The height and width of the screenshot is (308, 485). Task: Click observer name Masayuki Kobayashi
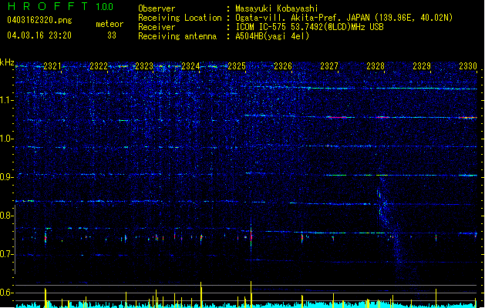(276, 8)
